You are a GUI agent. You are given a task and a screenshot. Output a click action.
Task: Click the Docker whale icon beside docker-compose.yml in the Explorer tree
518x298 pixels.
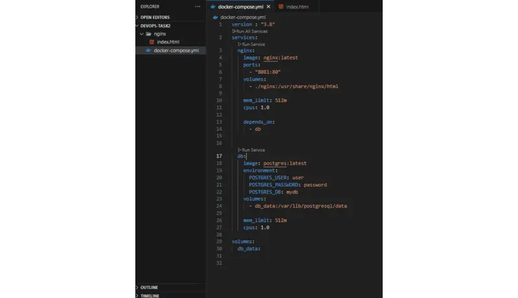(149, 51)
